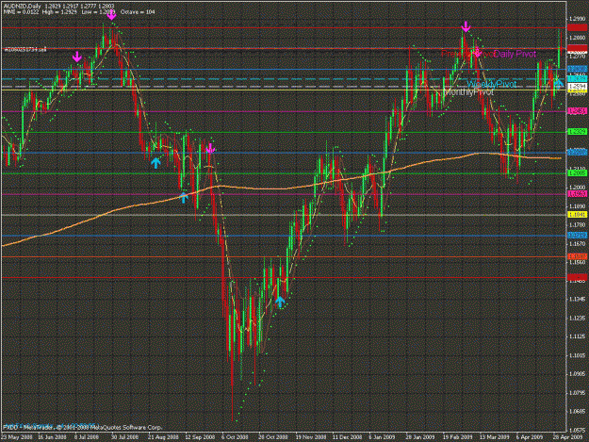Screen dimensions: 589x442
Task: Click the '#2080251734 sell' order label
Action: tap(25, 49)
